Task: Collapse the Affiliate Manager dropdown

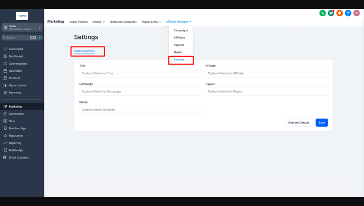Action: coord(178,22)
